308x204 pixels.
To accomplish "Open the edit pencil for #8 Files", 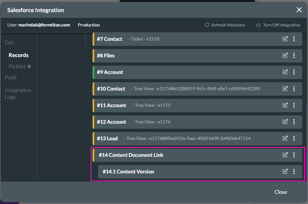I will [x=285, y=55].
